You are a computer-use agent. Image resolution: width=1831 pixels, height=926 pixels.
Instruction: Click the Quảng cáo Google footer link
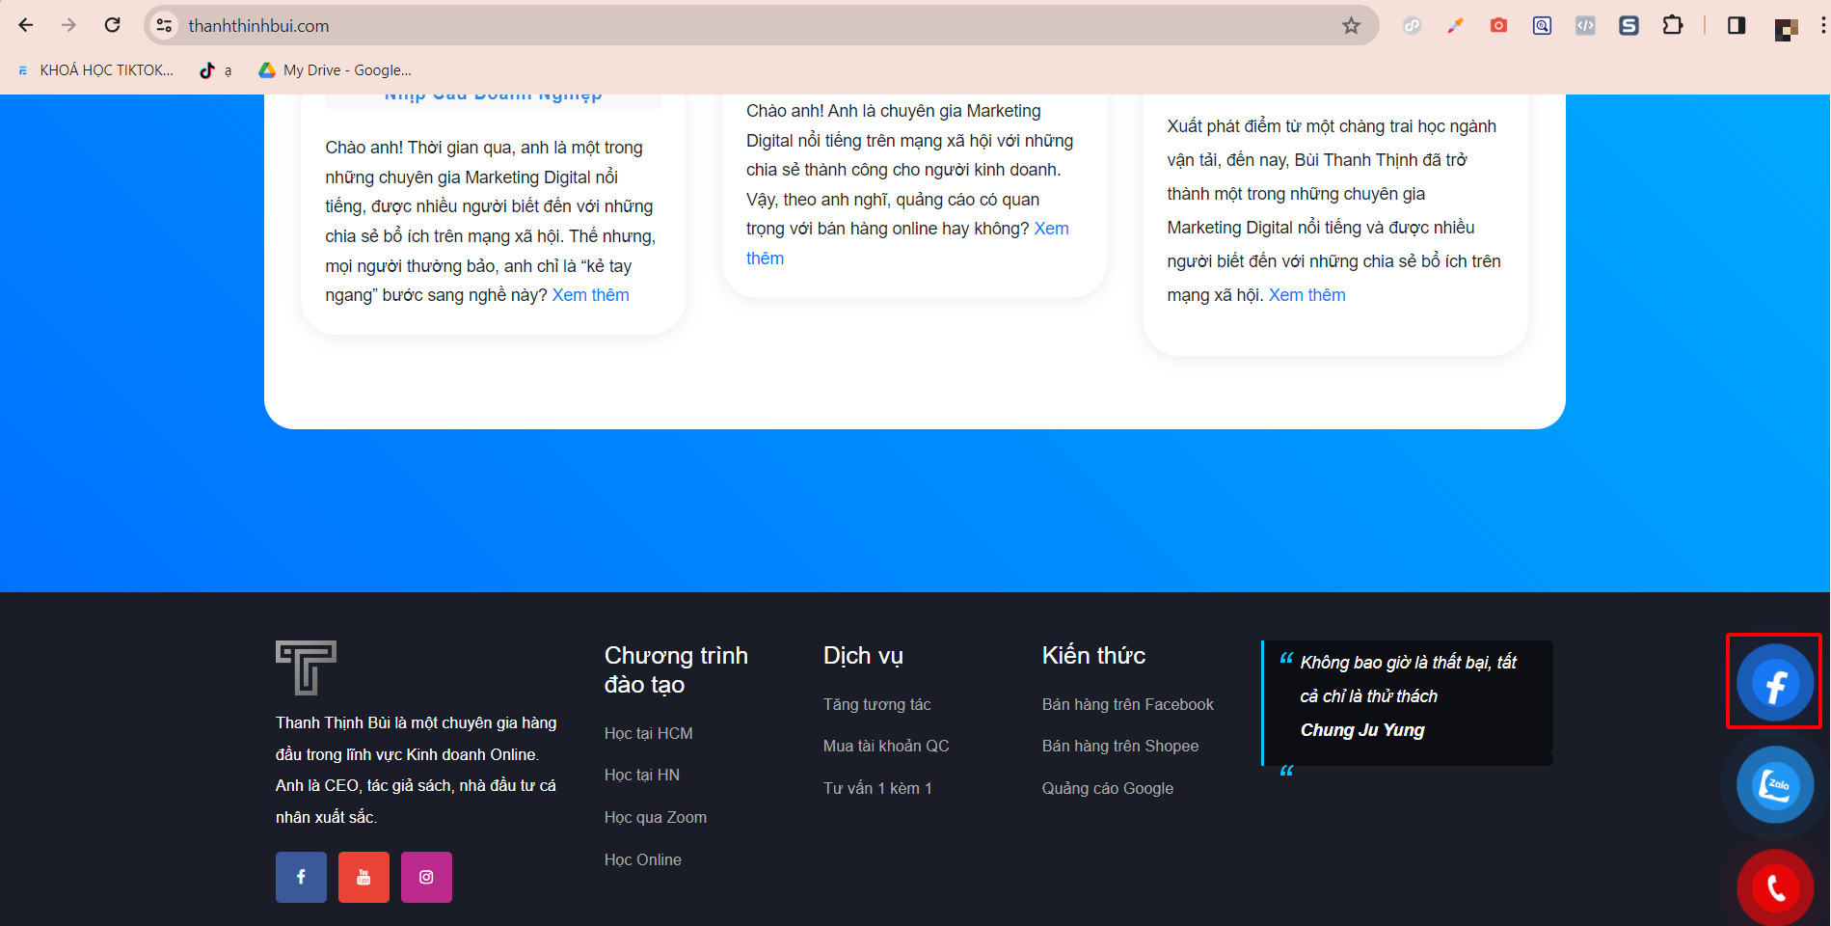coord(1108,788)
